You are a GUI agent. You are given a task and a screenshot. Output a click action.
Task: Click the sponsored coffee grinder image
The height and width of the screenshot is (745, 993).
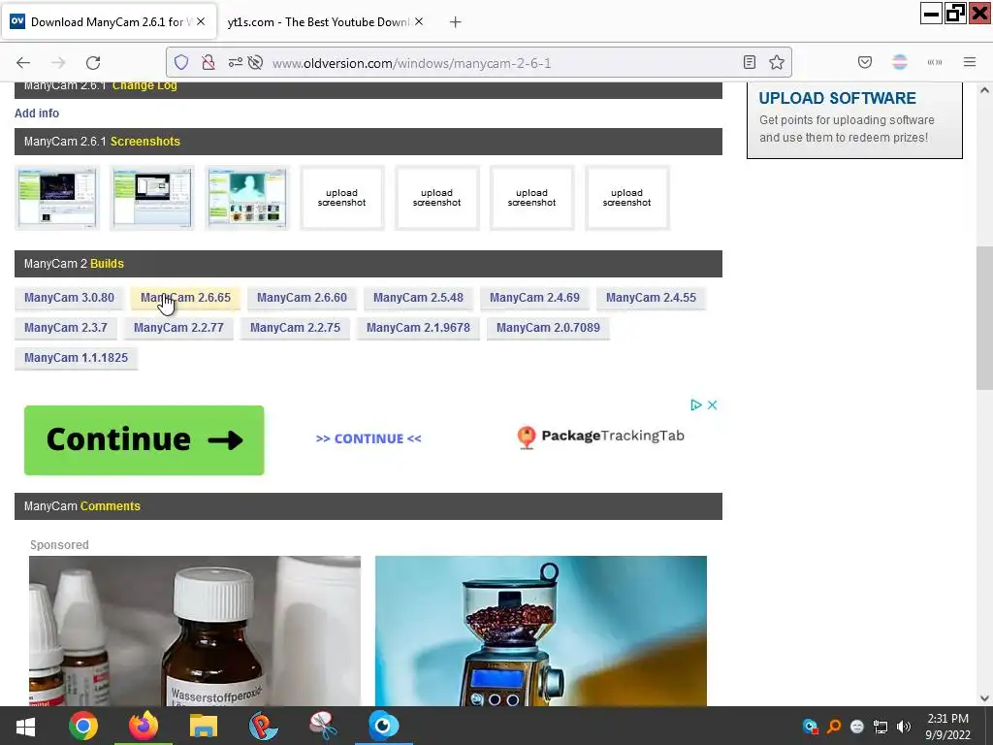click(541, 631)
